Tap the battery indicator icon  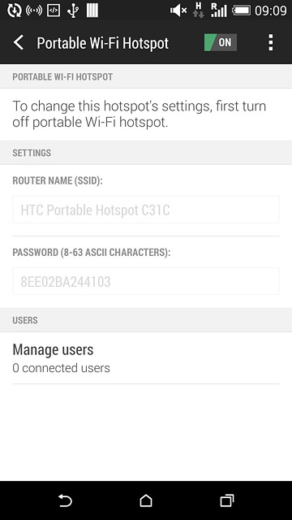pyautogui.click(x=242, y=11)
